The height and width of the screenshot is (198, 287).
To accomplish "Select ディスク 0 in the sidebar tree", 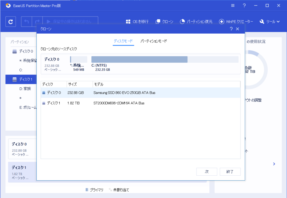I will tap(26, 51).
